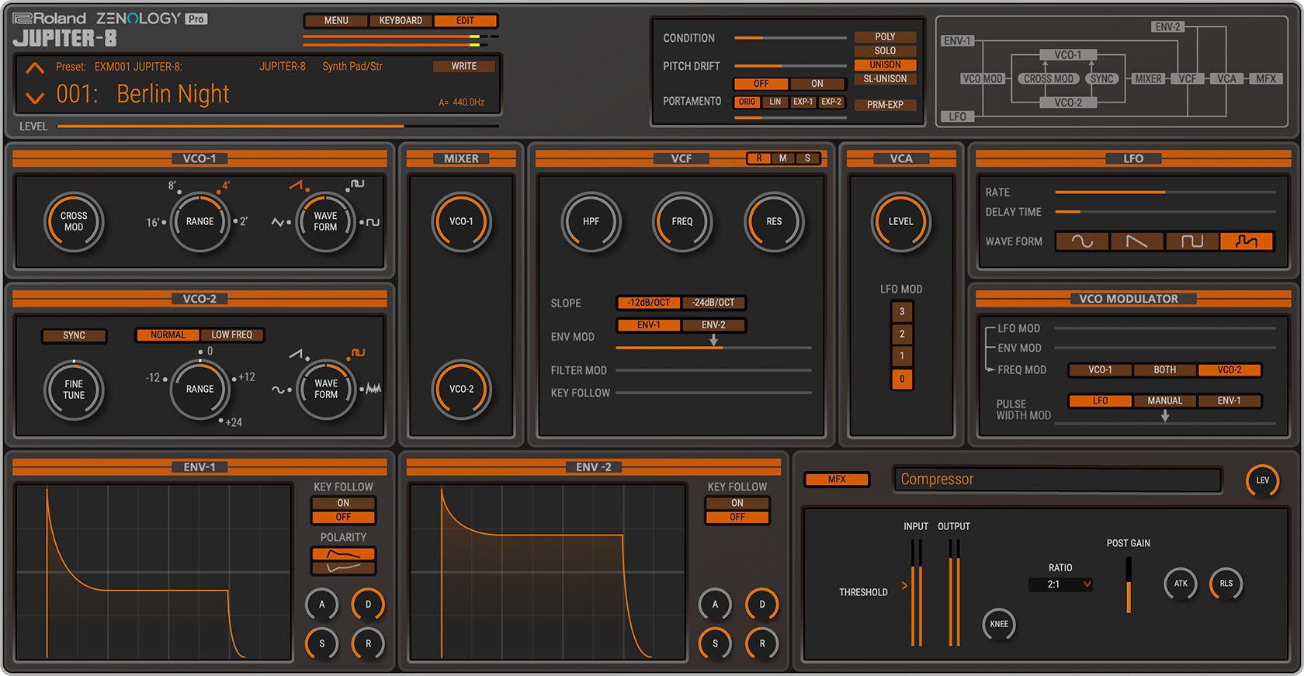Click the VCO-2 Range knob

click(199, 390)
